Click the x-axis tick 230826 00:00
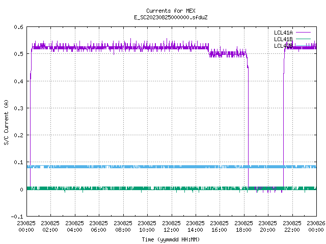 point(316,226)
